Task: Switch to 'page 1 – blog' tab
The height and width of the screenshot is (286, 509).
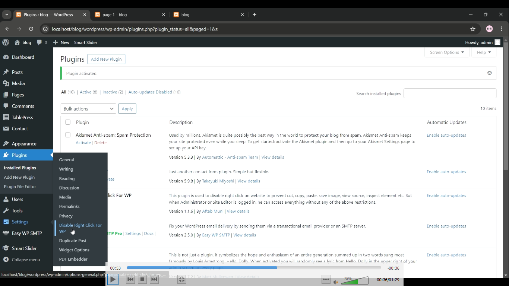Action: point(130,15)
